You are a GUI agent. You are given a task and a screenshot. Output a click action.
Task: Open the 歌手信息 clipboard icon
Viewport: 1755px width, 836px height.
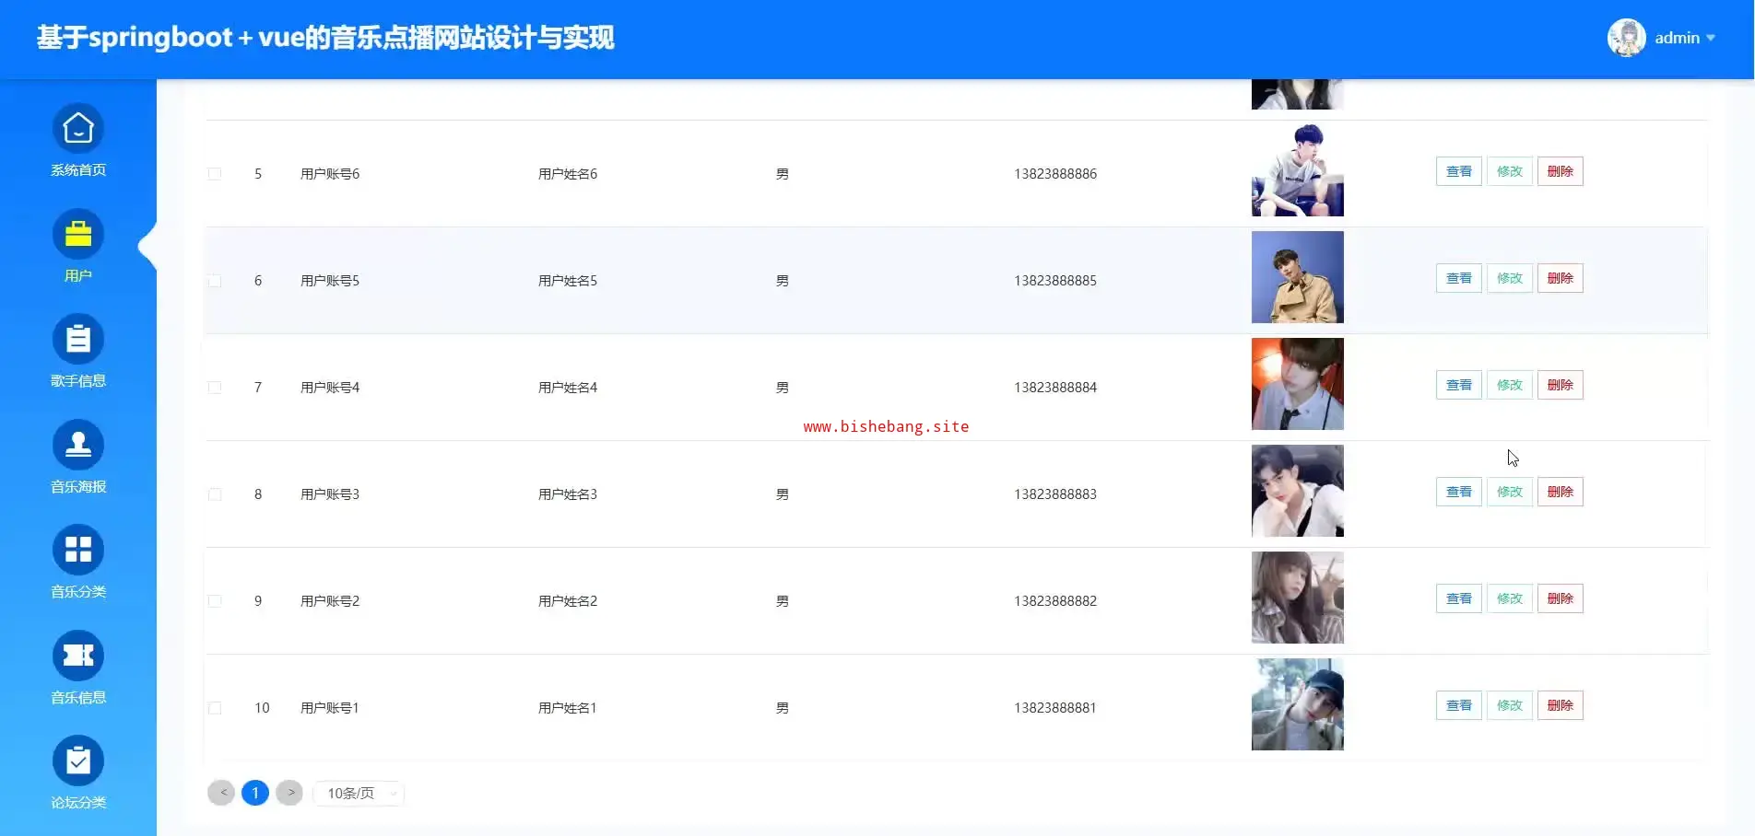[78, 340]
